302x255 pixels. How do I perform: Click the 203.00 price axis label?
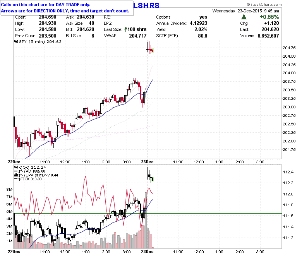pos(289,107)
